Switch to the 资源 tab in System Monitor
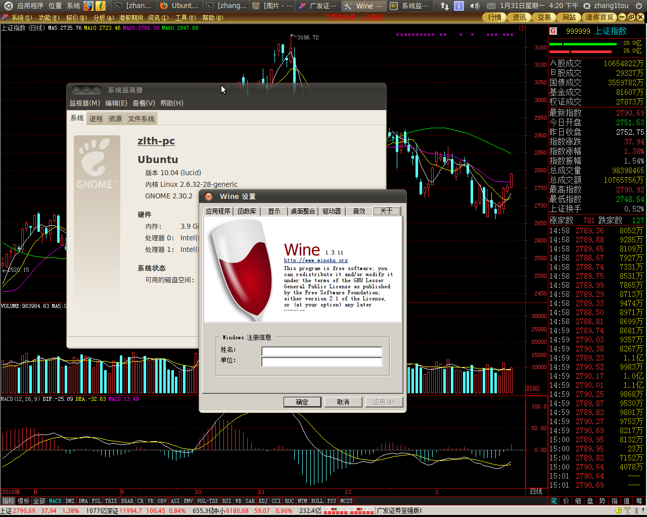 [115, 119]
